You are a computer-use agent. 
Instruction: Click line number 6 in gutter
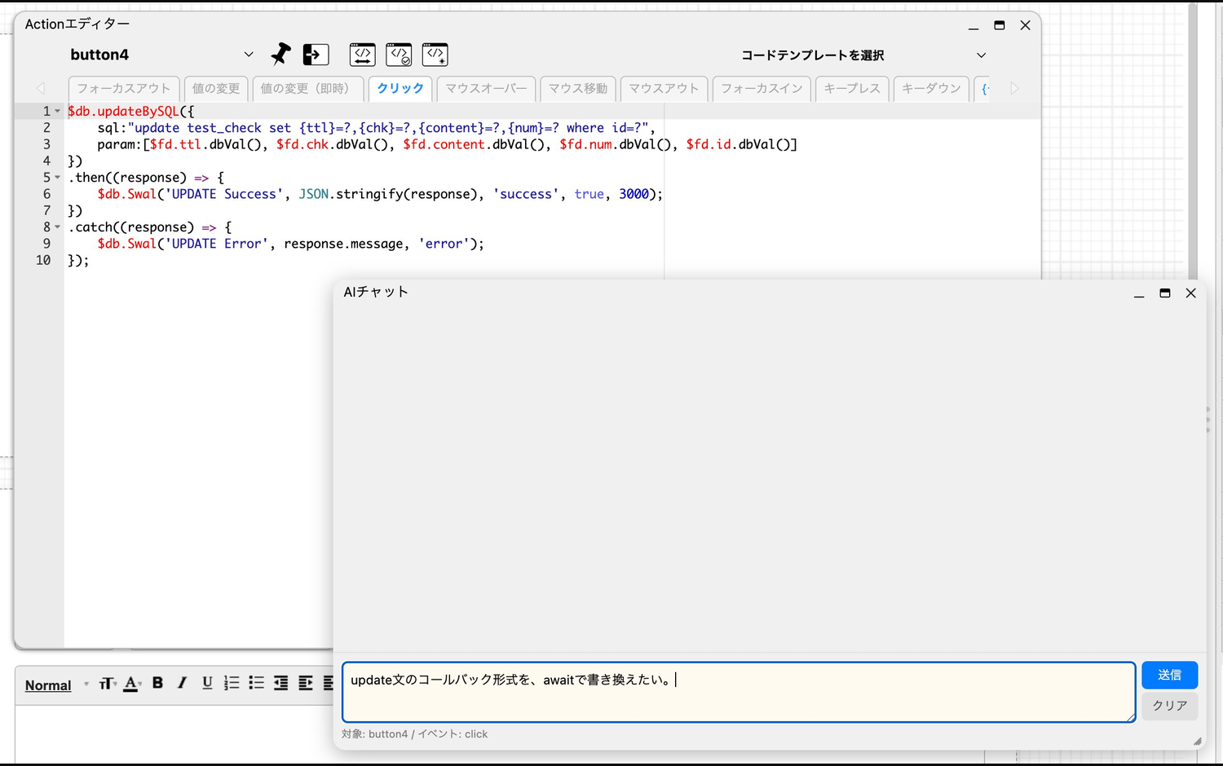(47, 194)
